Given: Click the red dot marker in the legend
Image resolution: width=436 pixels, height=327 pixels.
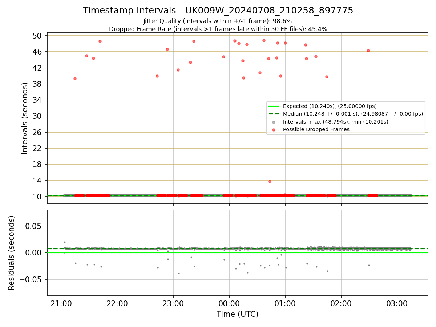Looking at the screenshot, I should point(274,129).
